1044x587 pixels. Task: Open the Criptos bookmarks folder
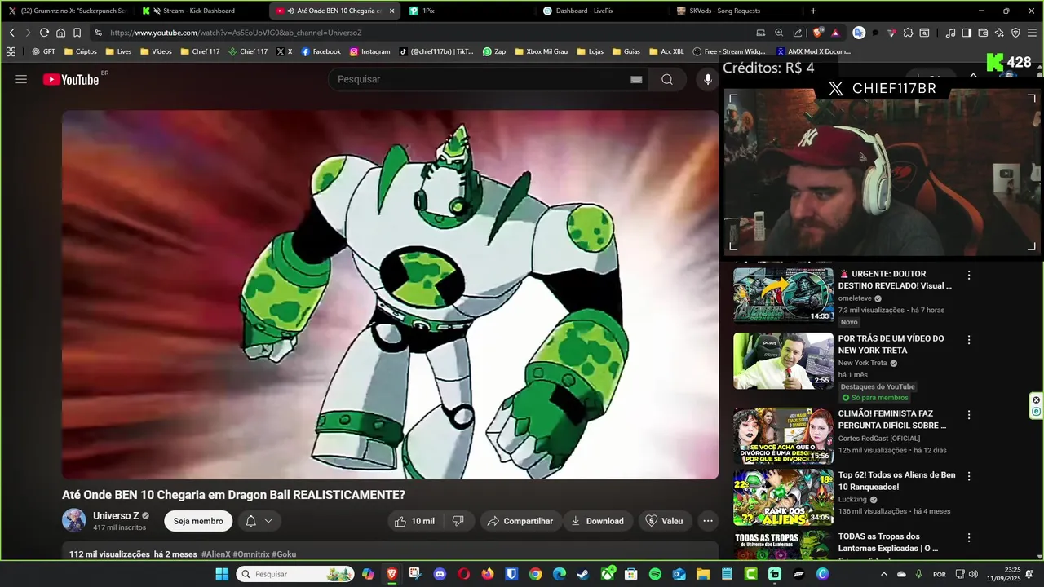pyautogui.click(x=81, y=51)
